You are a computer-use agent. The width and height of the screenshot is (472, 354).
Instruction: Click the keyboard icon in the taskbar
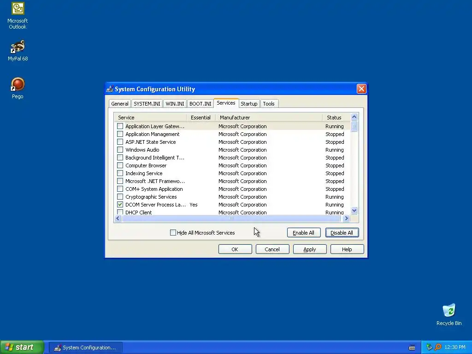412,348
